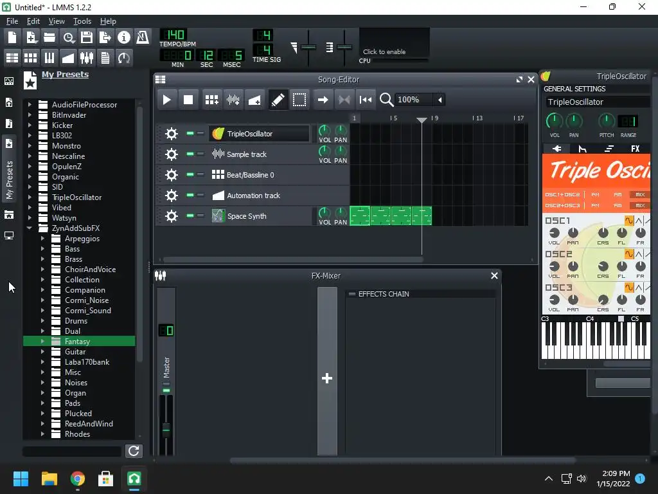Screen dimensions: 658x494
Task: Open the View menu
Action: pos(57,21)
